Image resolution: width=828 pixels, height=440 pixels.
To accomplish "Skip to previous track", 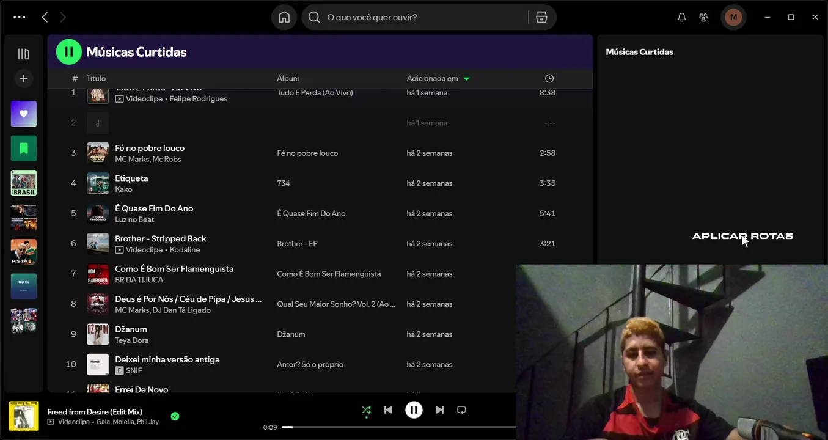I will pyautogui.click(x=388, y=410).
